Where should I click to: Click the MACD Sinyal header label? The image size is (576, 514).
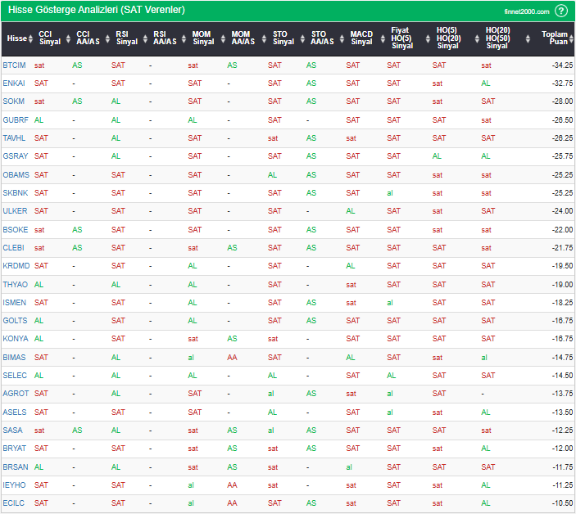(361, 38)
